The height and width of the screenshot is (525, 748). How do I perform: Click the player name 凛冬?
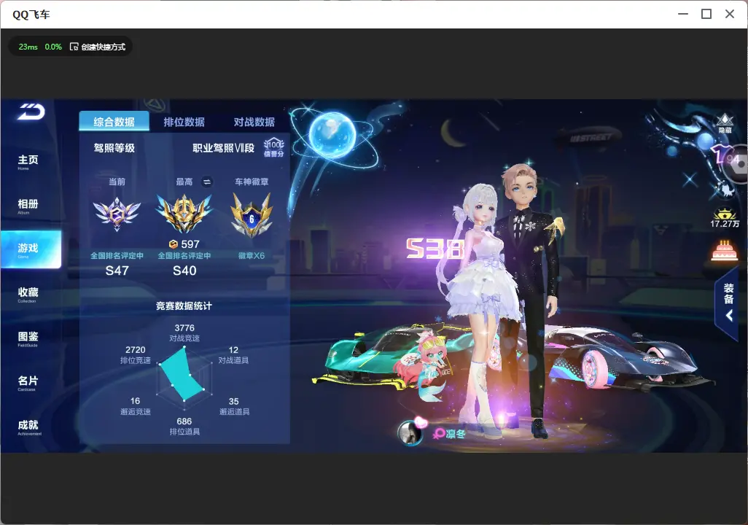(456, 434)
